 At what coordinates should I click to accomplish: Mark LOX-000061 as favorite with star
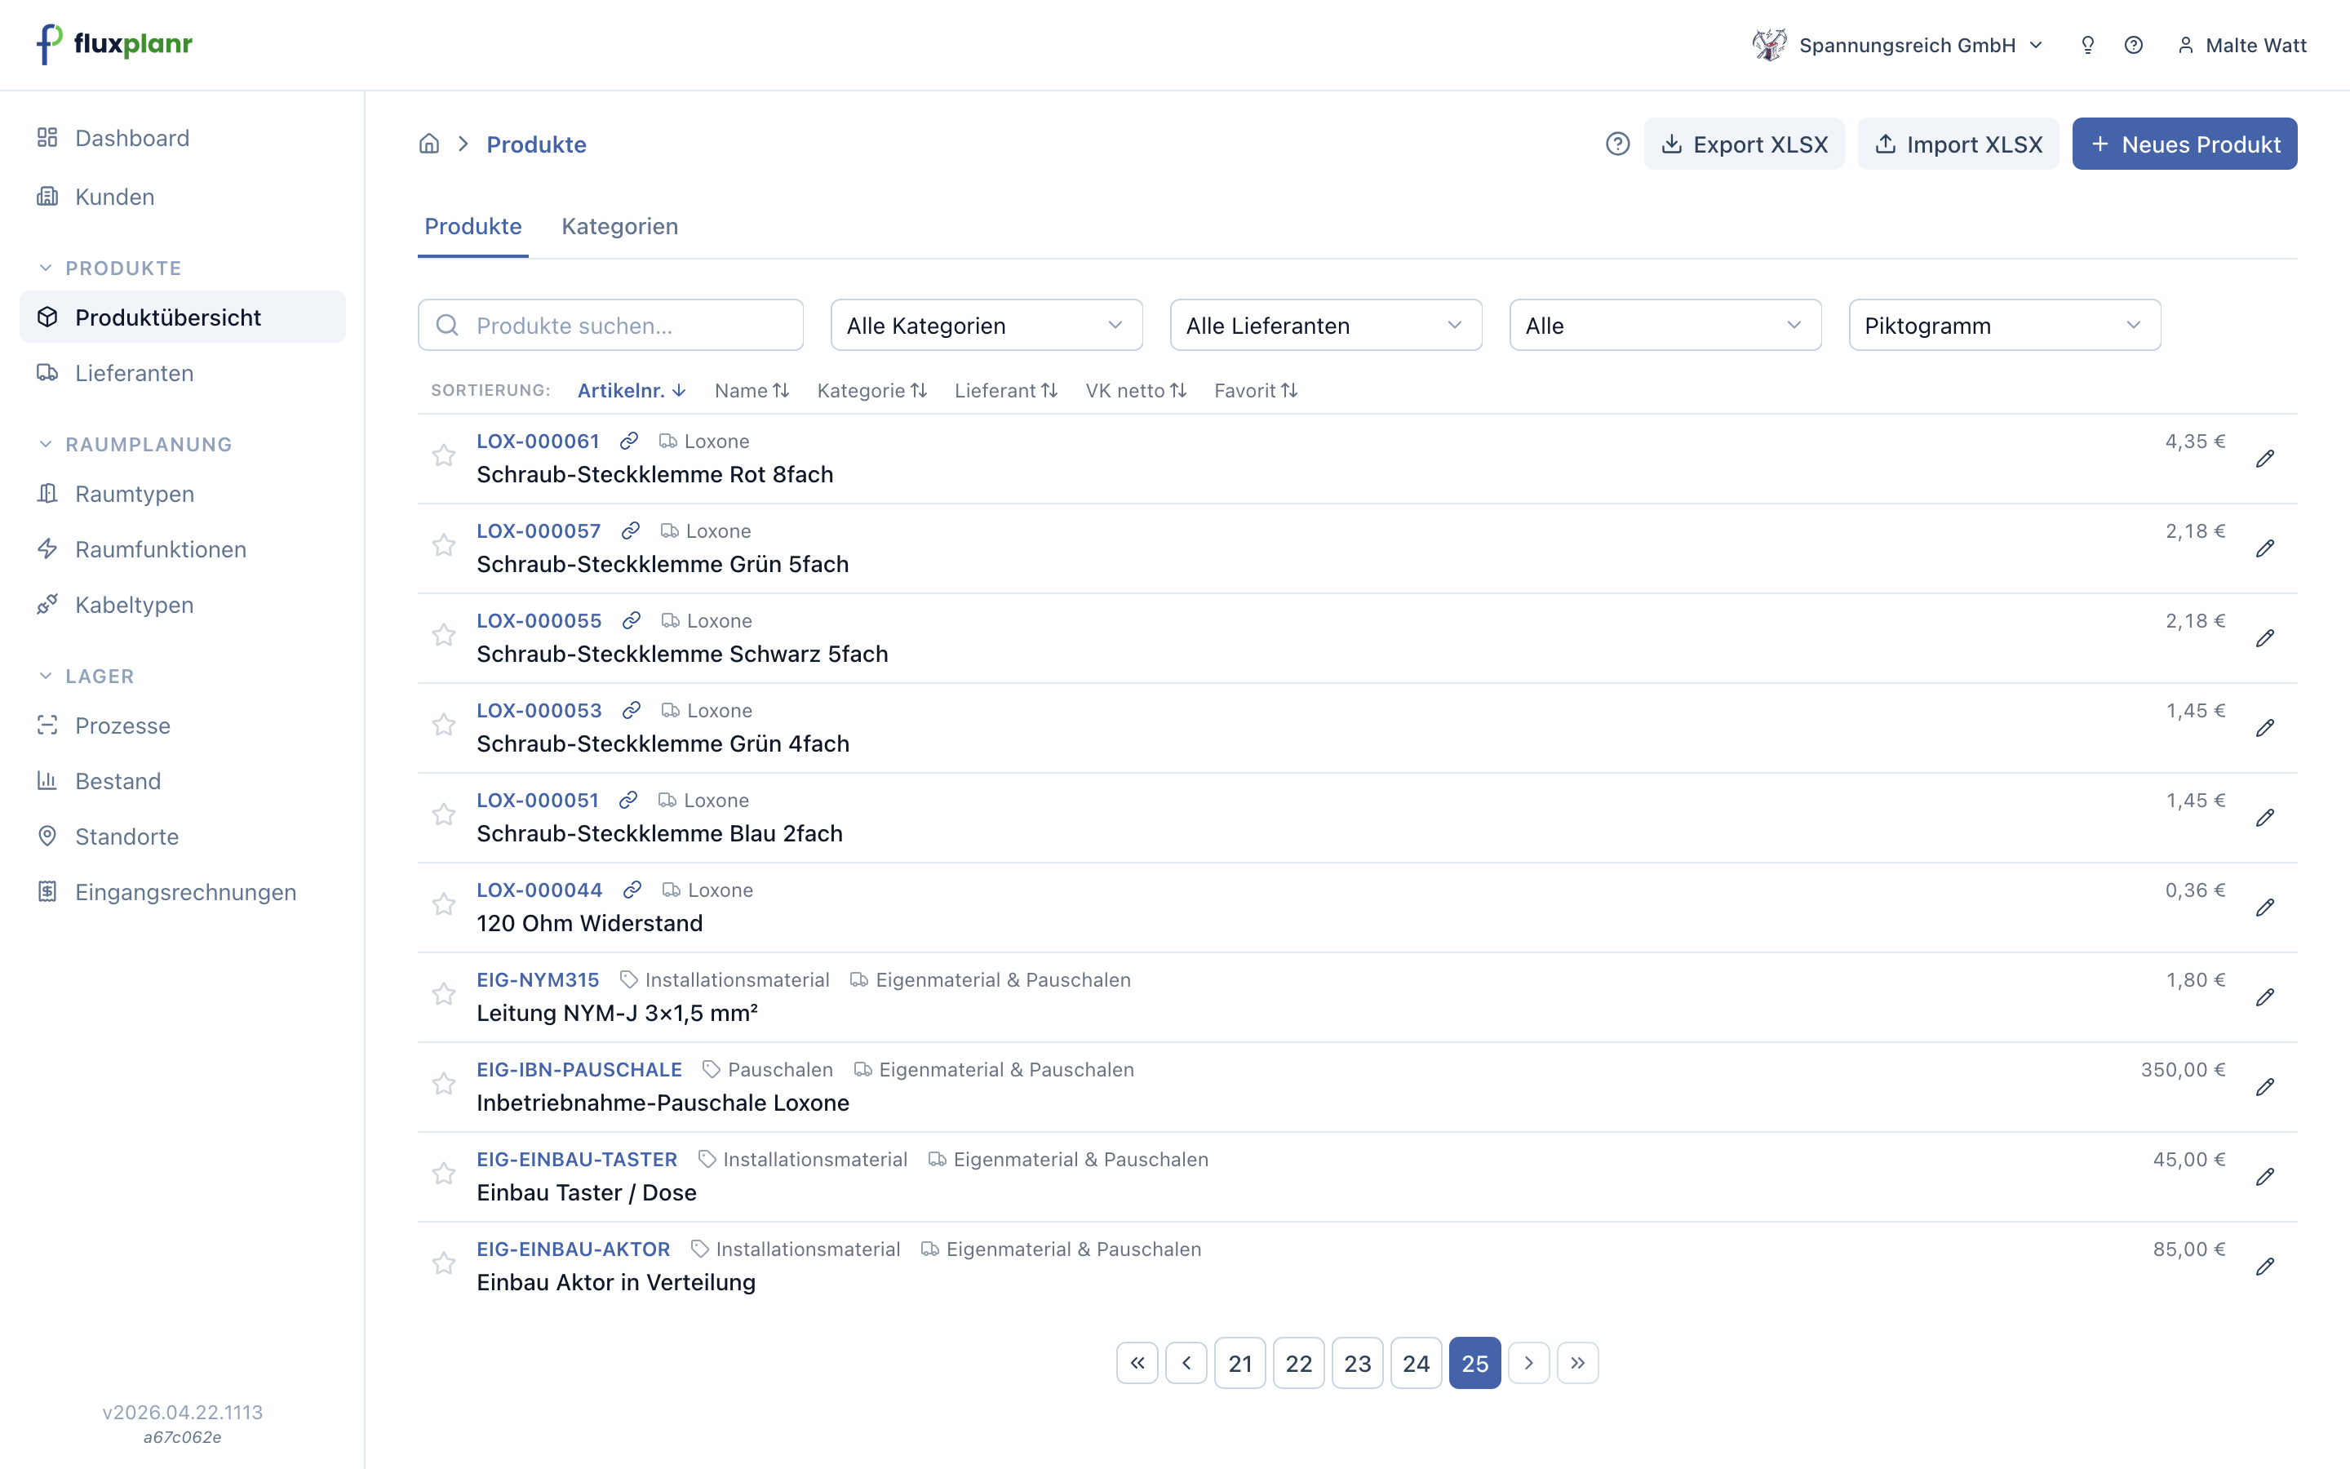pyautogui.click(x=444, y=455)
